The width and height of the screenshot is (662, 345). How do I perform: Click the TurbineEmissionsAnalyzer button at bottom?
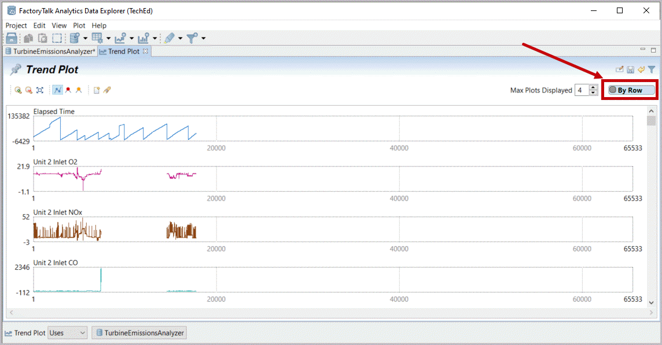point(139,333)
